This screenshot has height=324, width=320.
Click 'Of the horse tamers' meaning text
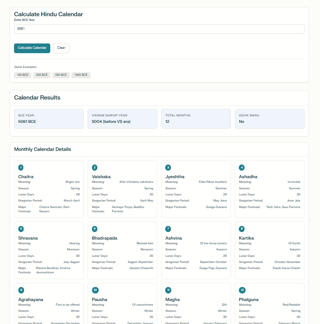[x=213, y=243]
